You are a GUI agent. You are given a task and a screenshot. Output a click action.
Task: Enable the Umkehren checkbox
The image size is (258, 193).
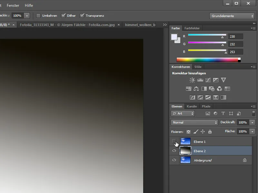click(38, 16)
